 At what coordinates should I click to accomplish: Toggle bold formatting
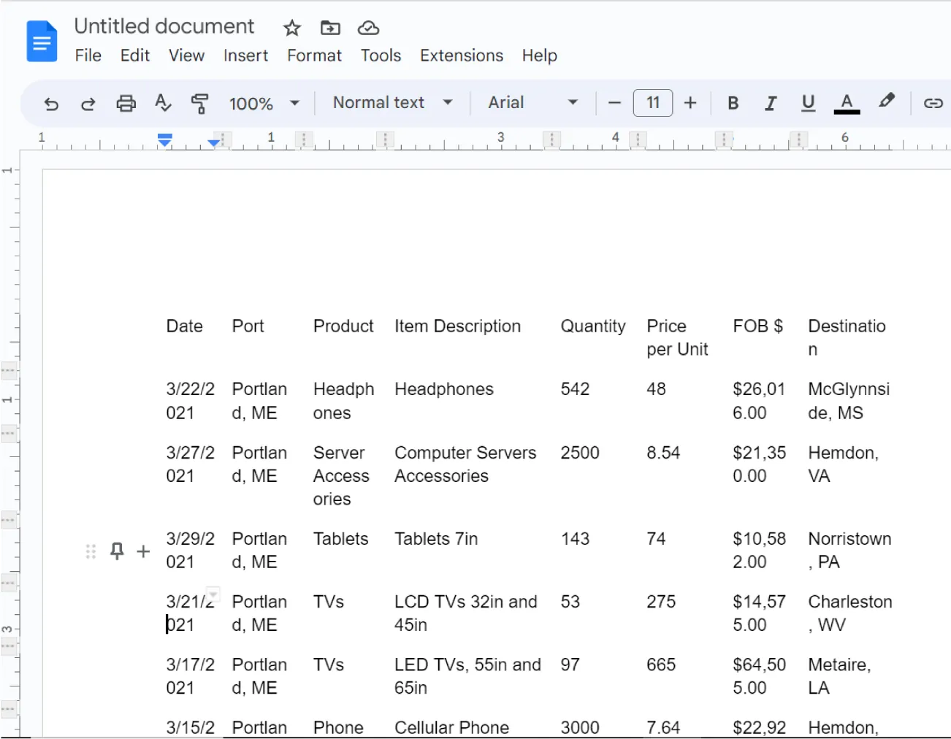tap(733, 103)
